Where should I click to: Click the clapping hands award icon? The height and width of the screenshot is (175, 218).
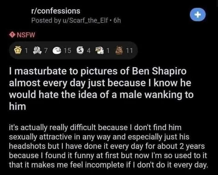37,51
